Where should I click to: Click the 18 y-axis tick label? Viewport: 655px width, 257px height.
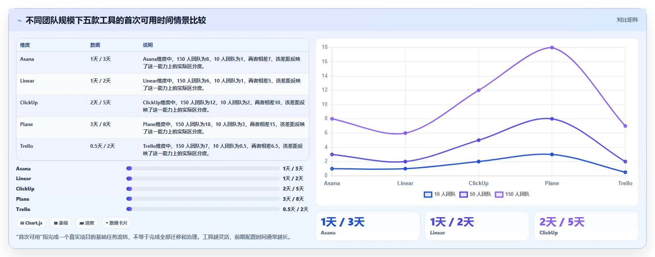coord(324,47)
